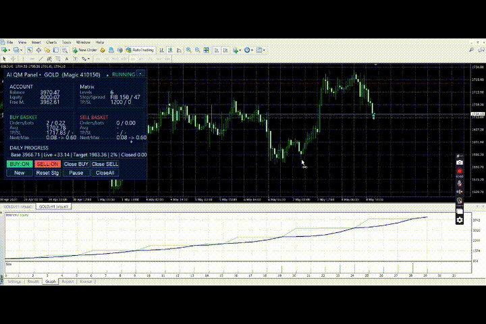Open the new chart dropdown arrow

(x=9, y=50)
